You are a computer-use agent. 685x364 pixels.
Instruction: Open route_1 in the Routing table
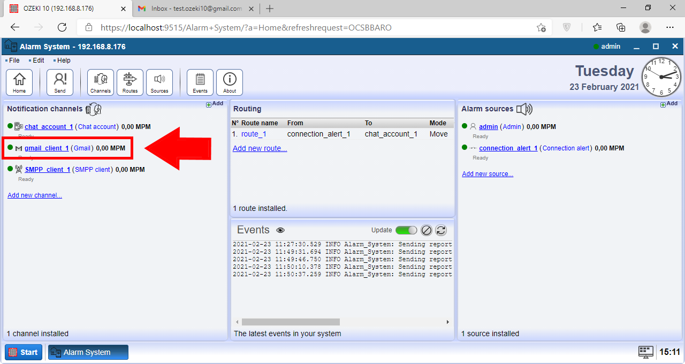[254, 134]
